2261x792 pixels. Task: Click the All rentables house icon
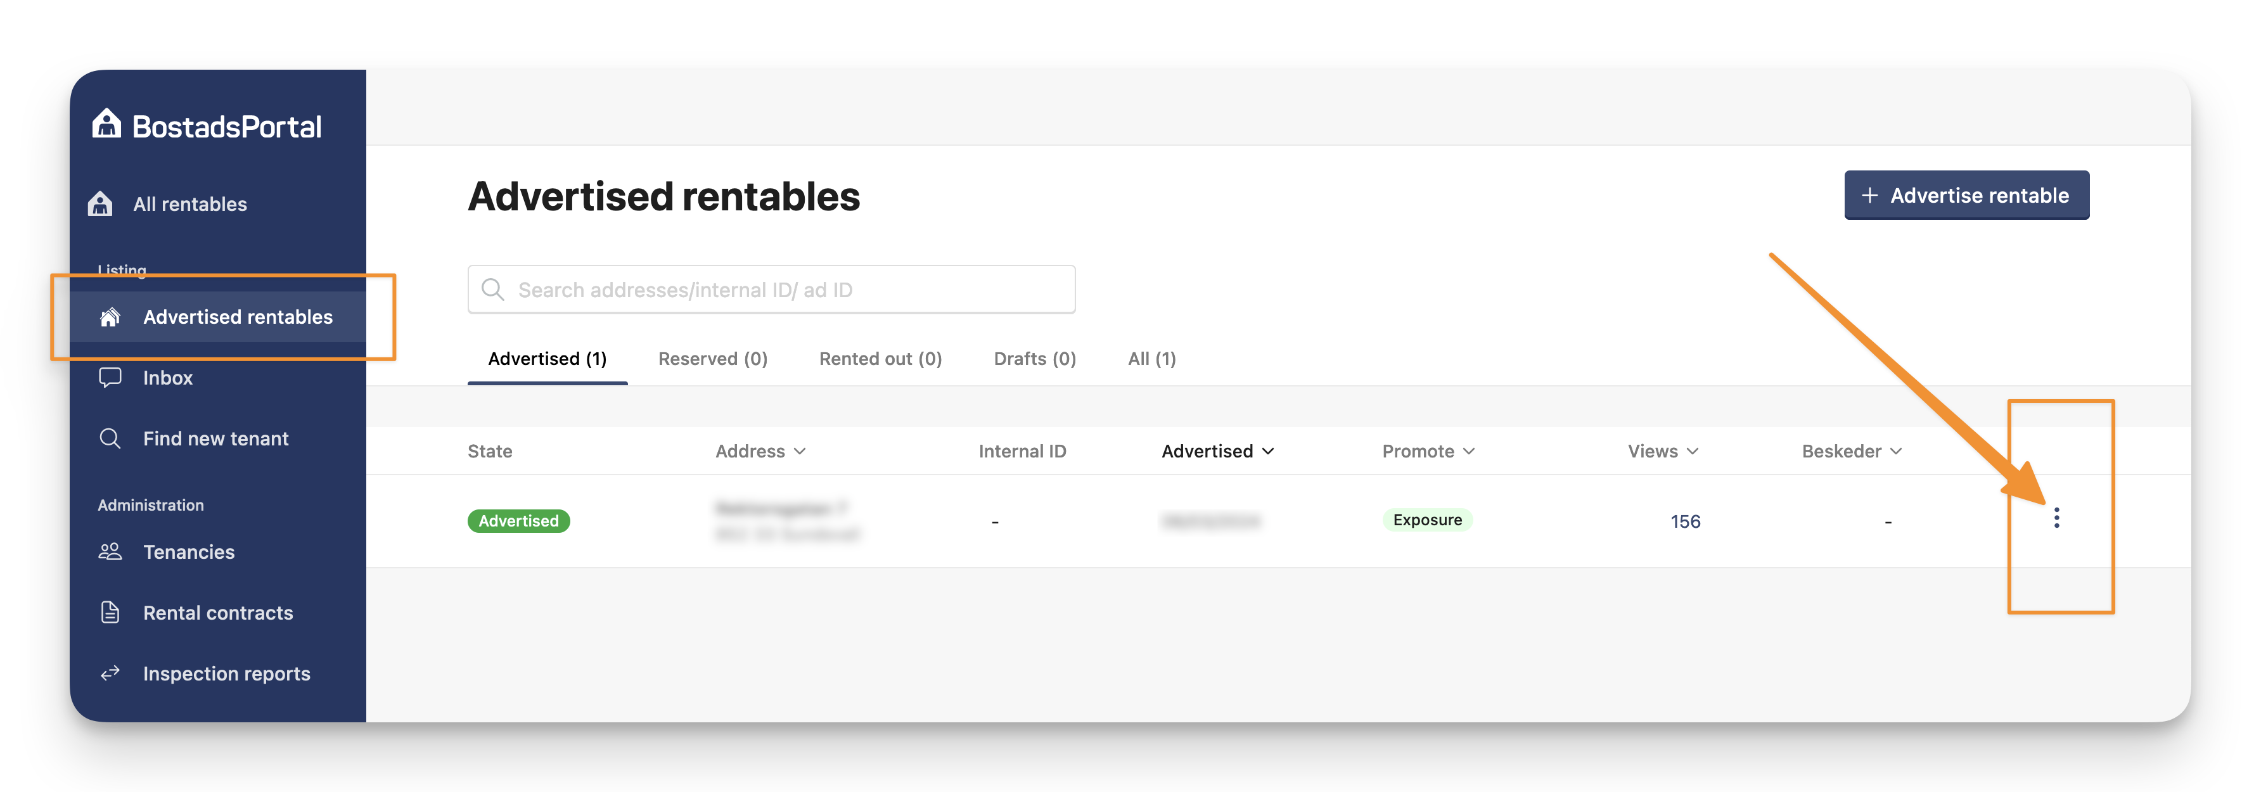tap(100, 204)
